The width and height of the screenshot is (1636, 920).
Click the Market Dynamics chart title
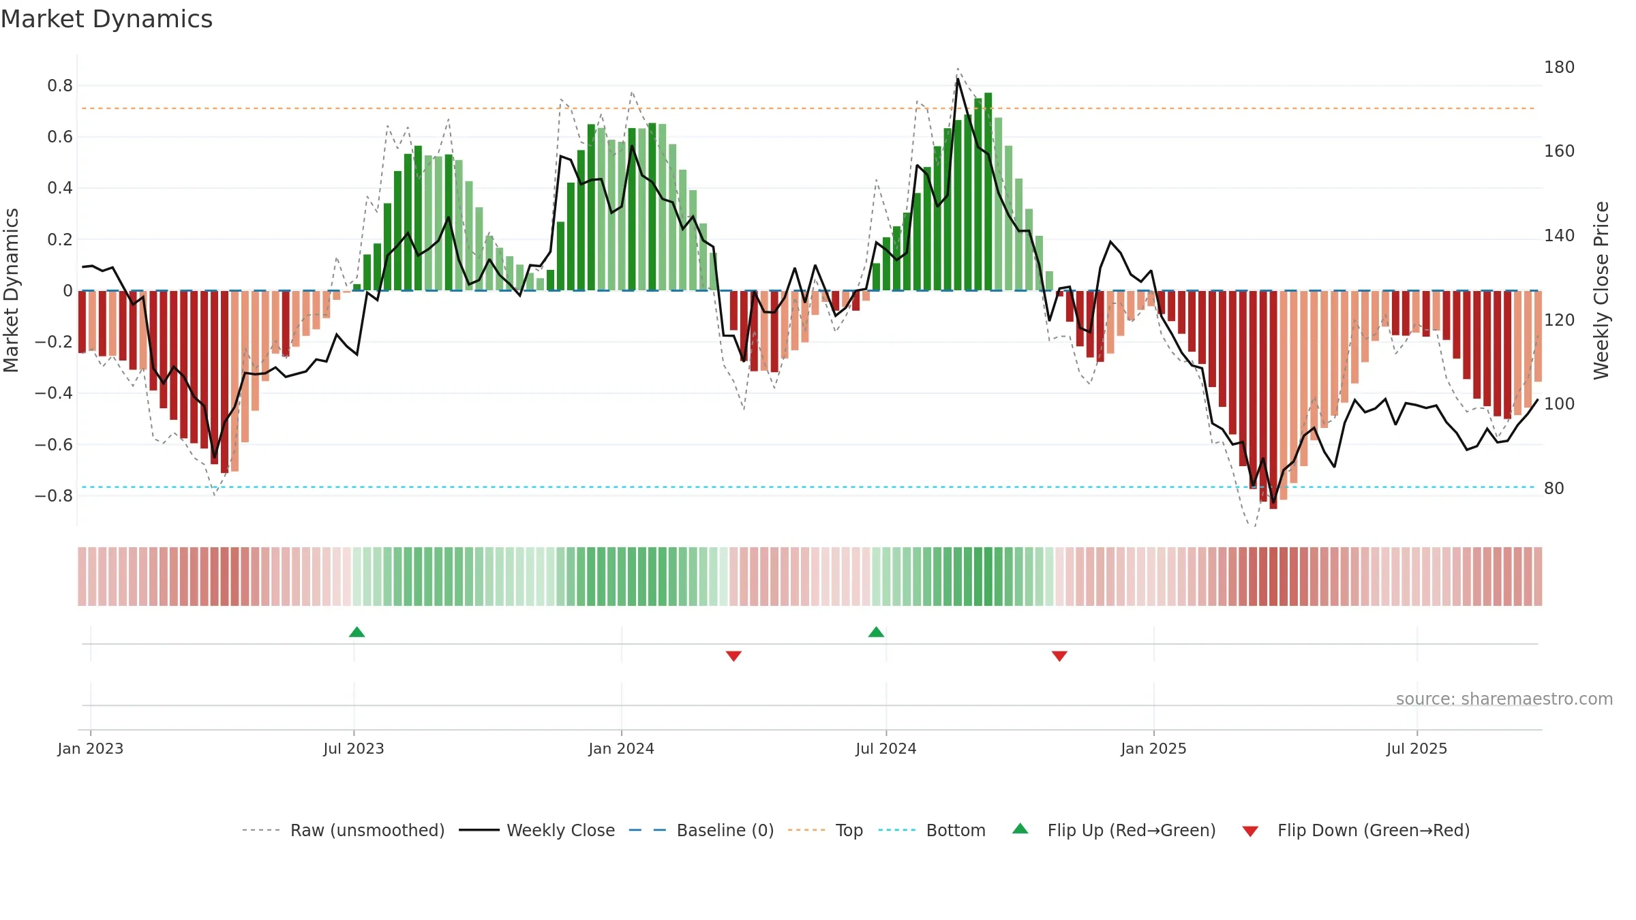click(107, 19)
